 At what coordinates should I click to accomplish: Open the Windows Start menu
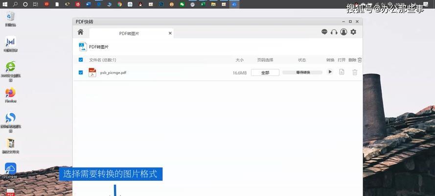coord(5,4)
